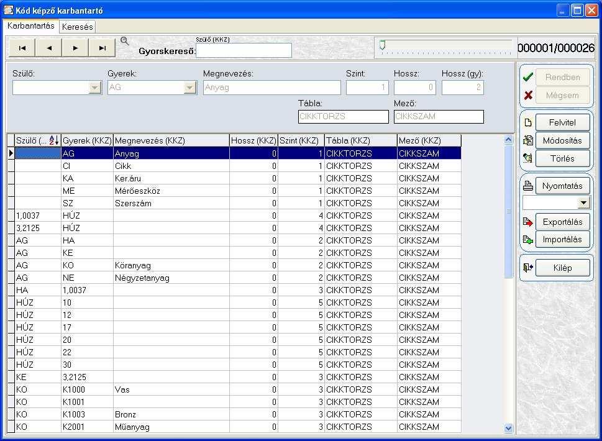Switch to the Karbantartás tab

point(30,25)
